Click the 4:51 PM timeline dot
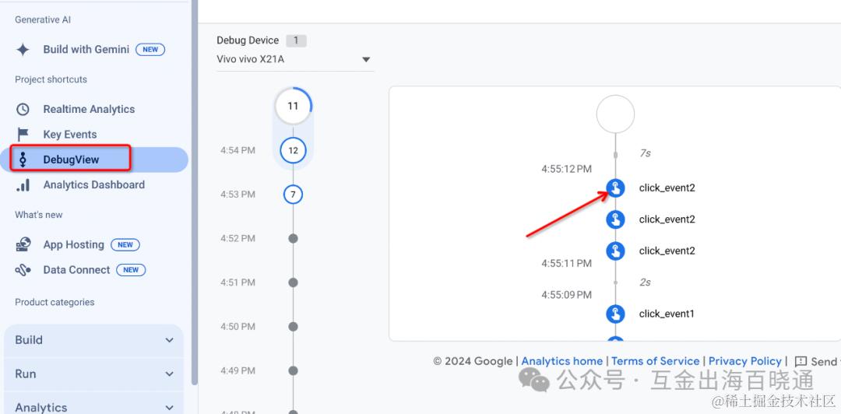This screenshot has width=841, height=414. click(293, 282)
